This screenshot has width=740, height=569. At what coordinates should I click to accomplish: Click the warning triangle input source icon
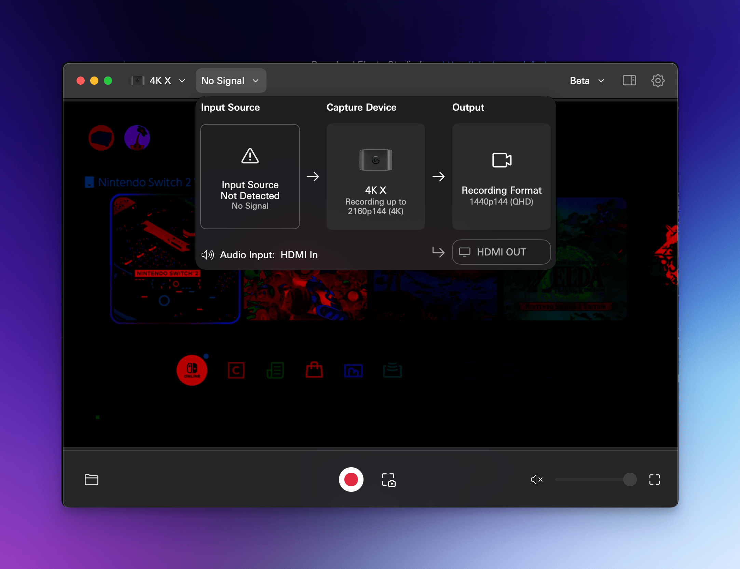click(x=250, y=156)
